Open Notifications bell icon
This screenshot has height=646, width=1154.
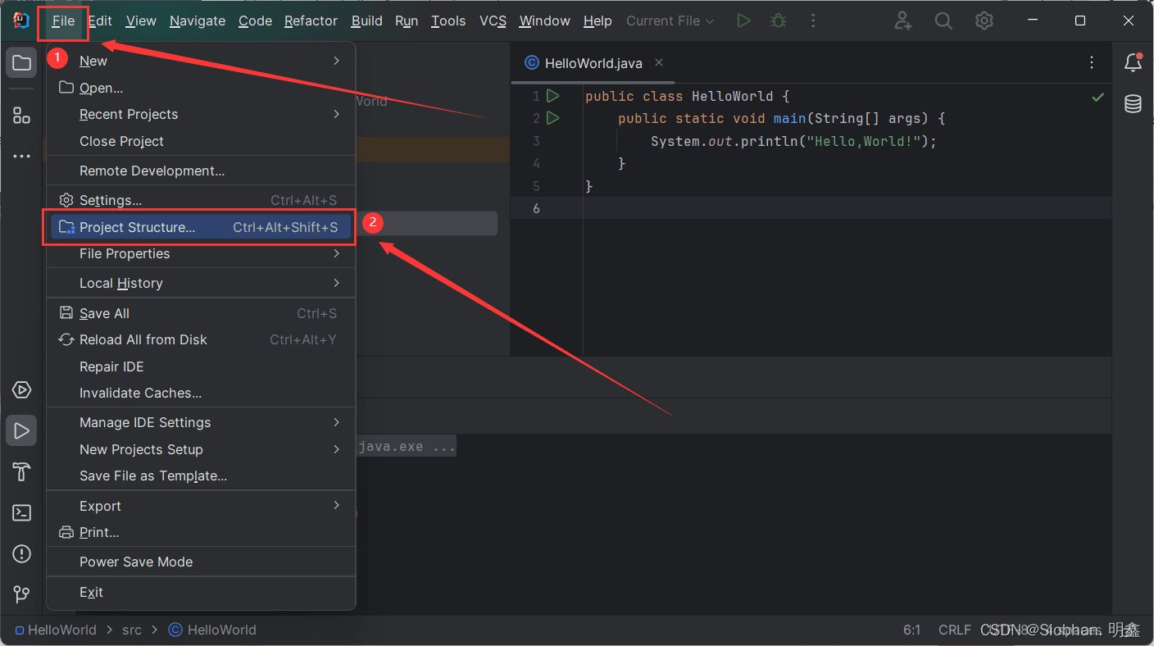click(1134, 63)
